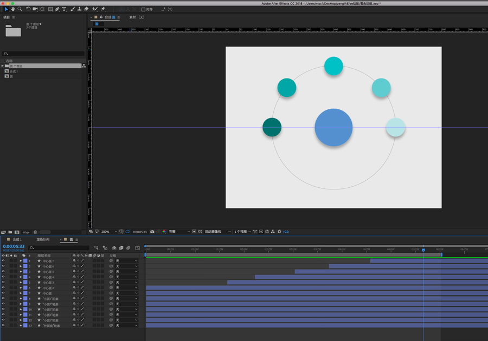Open the 活动摄像机 camera view dropdown
Screen dimensions: 488x341
click(217, 232)
